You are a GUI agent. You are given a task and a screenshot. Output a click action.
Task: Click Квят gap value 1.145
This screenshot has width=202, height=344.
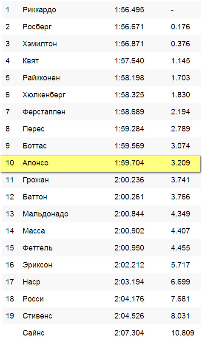[x=180, y=60]
